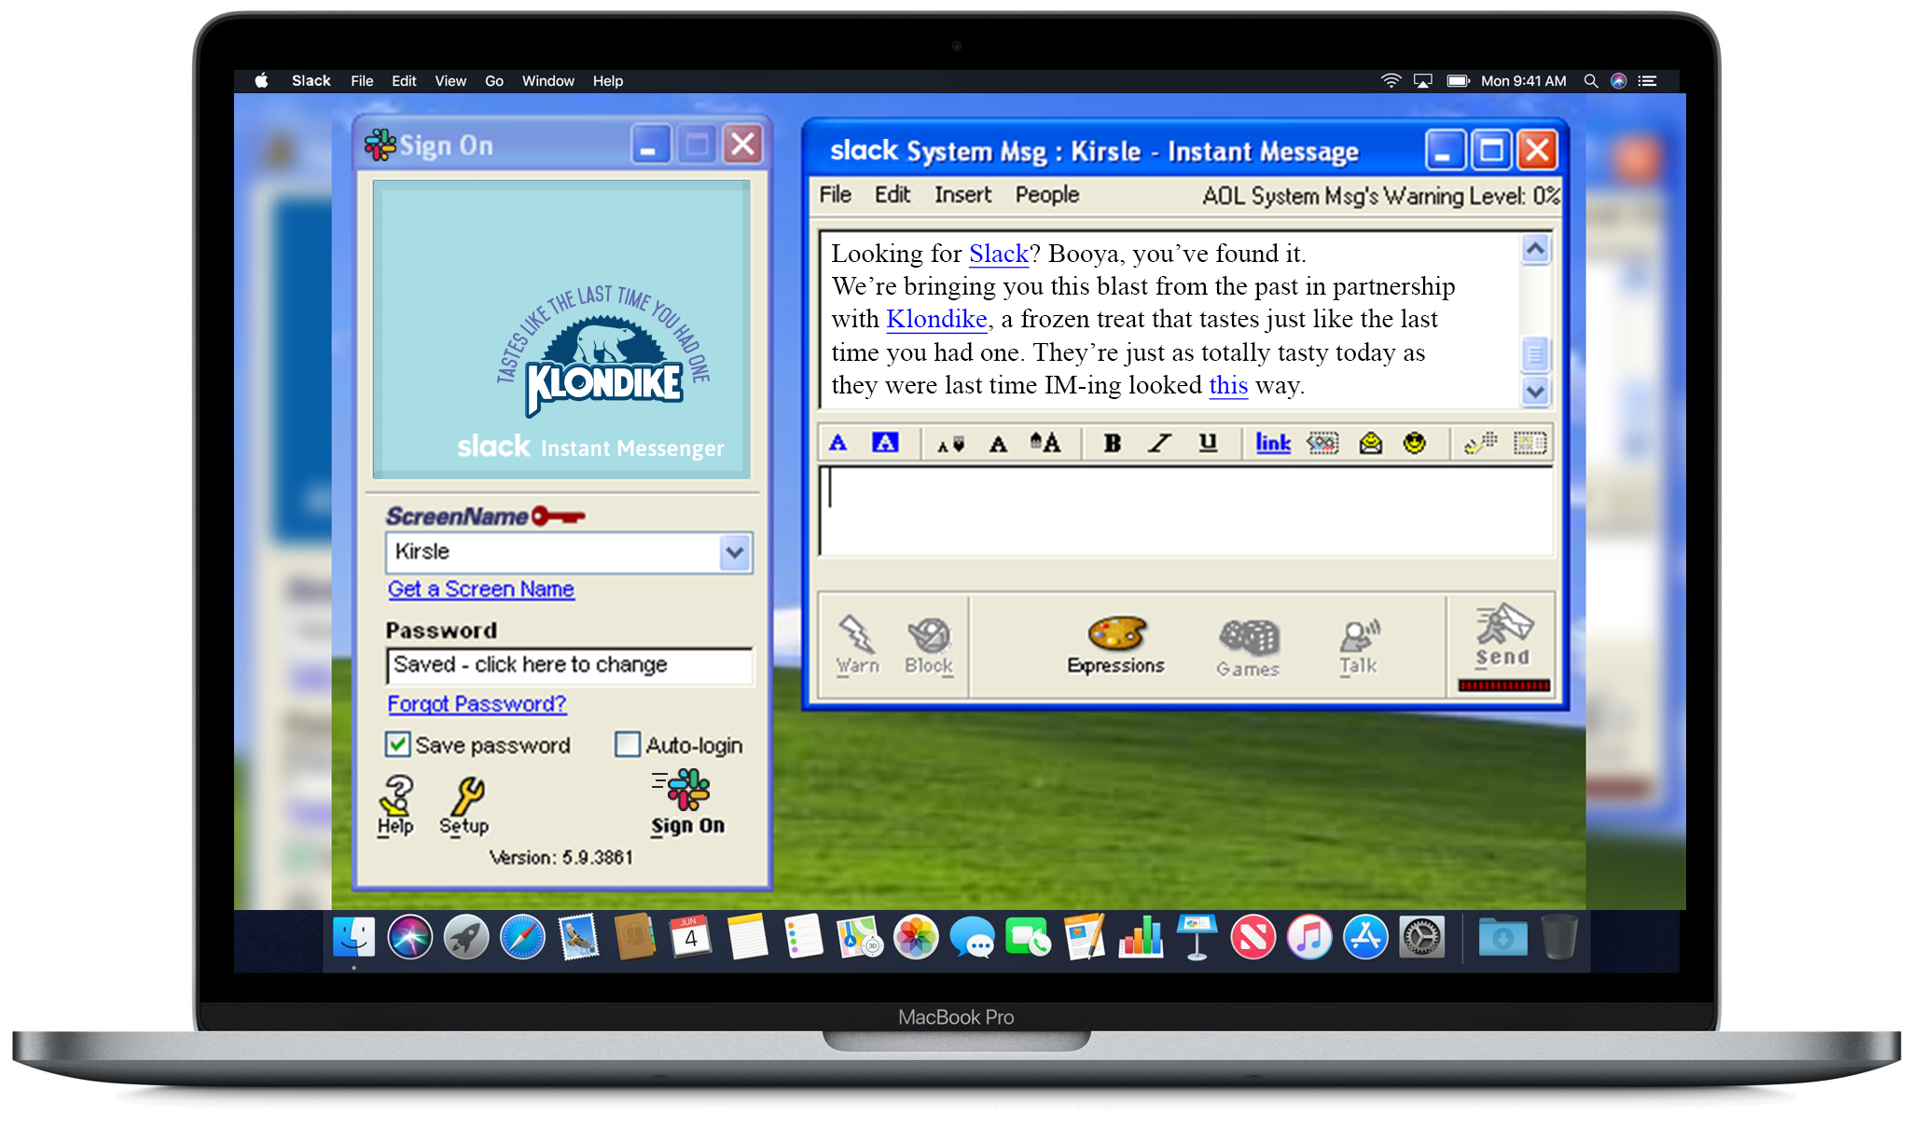Open the Insert menu in Instant Message window
The width and height of the screenshot is (1910, 1131).
point(962,195)
